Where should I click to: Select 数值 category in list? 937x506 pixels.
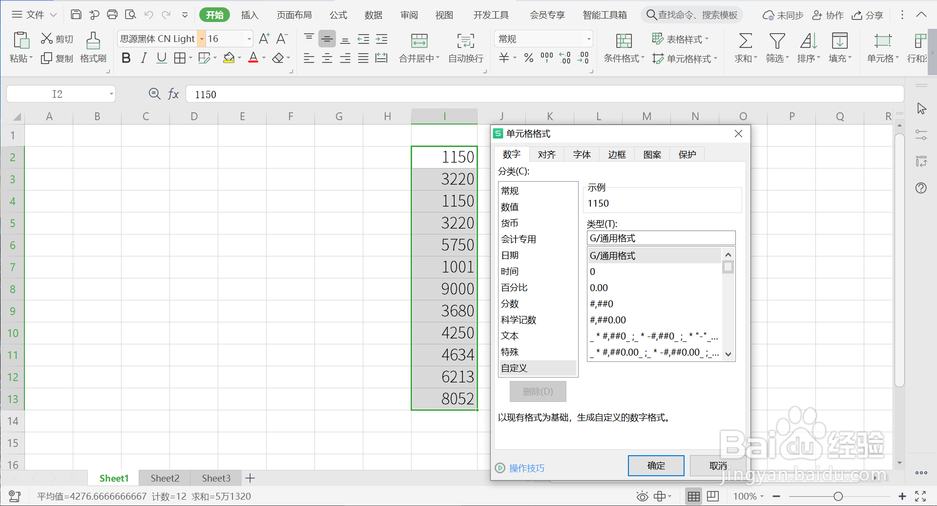pos(538,207)
